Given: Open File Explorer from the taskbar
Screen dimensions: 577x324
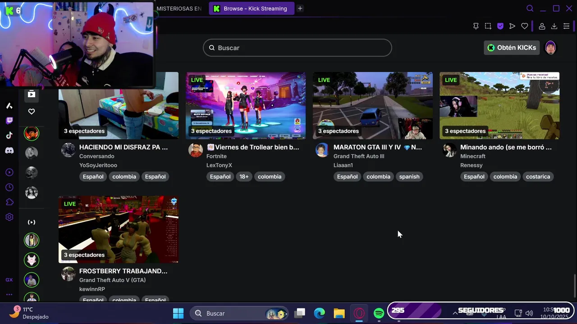Looking at the screenshot, I should click(339, 313).
